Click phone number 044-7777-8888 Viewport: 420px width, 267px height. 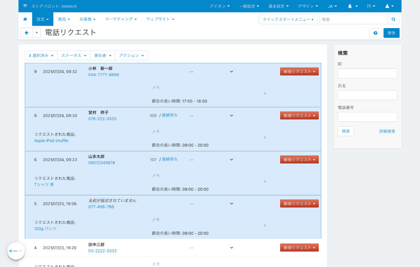[104, 75]
